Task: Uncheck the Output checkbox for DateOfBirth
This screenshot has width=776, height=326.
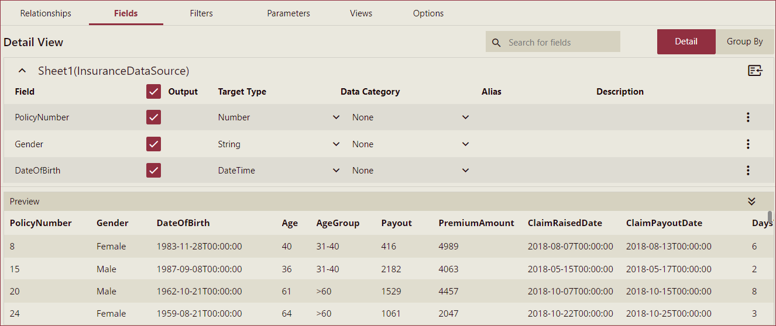Action: [154, 171]
